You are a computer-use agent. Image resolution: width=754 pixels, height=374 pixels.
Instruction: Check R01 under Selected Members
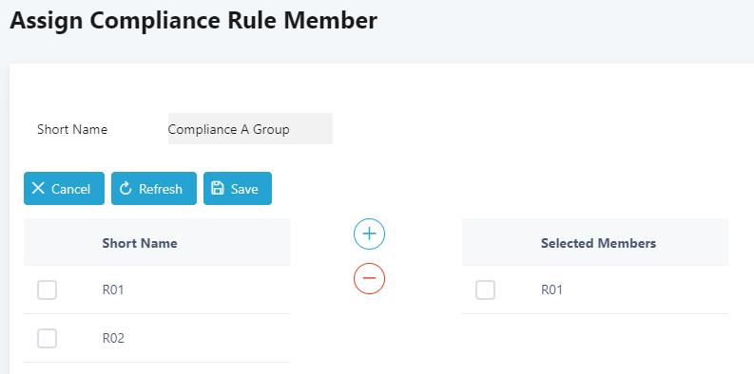pos(485,290)
